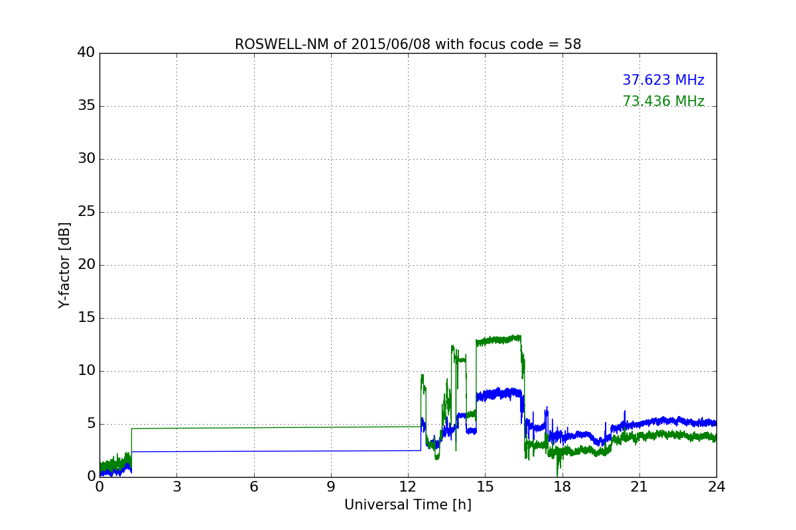
Task: Click the x-axis tick label 3
Action: (176, 487)
